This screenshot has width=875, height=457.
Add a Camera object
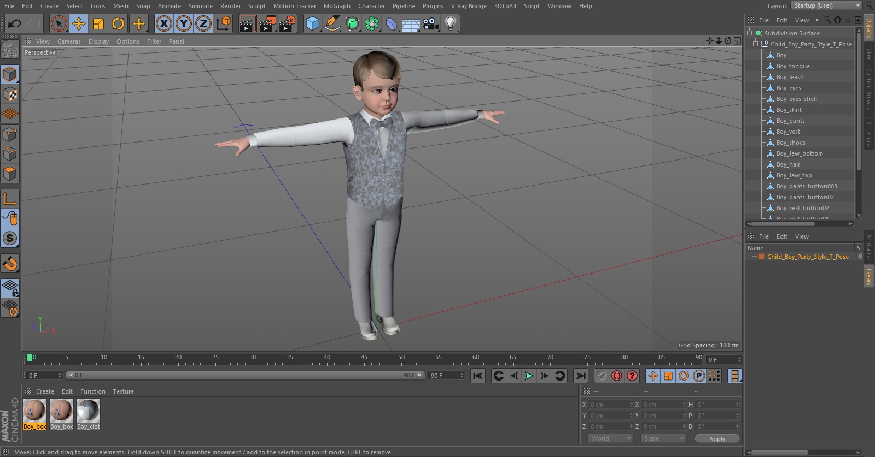pyautogui.click(x=431, y=23)
